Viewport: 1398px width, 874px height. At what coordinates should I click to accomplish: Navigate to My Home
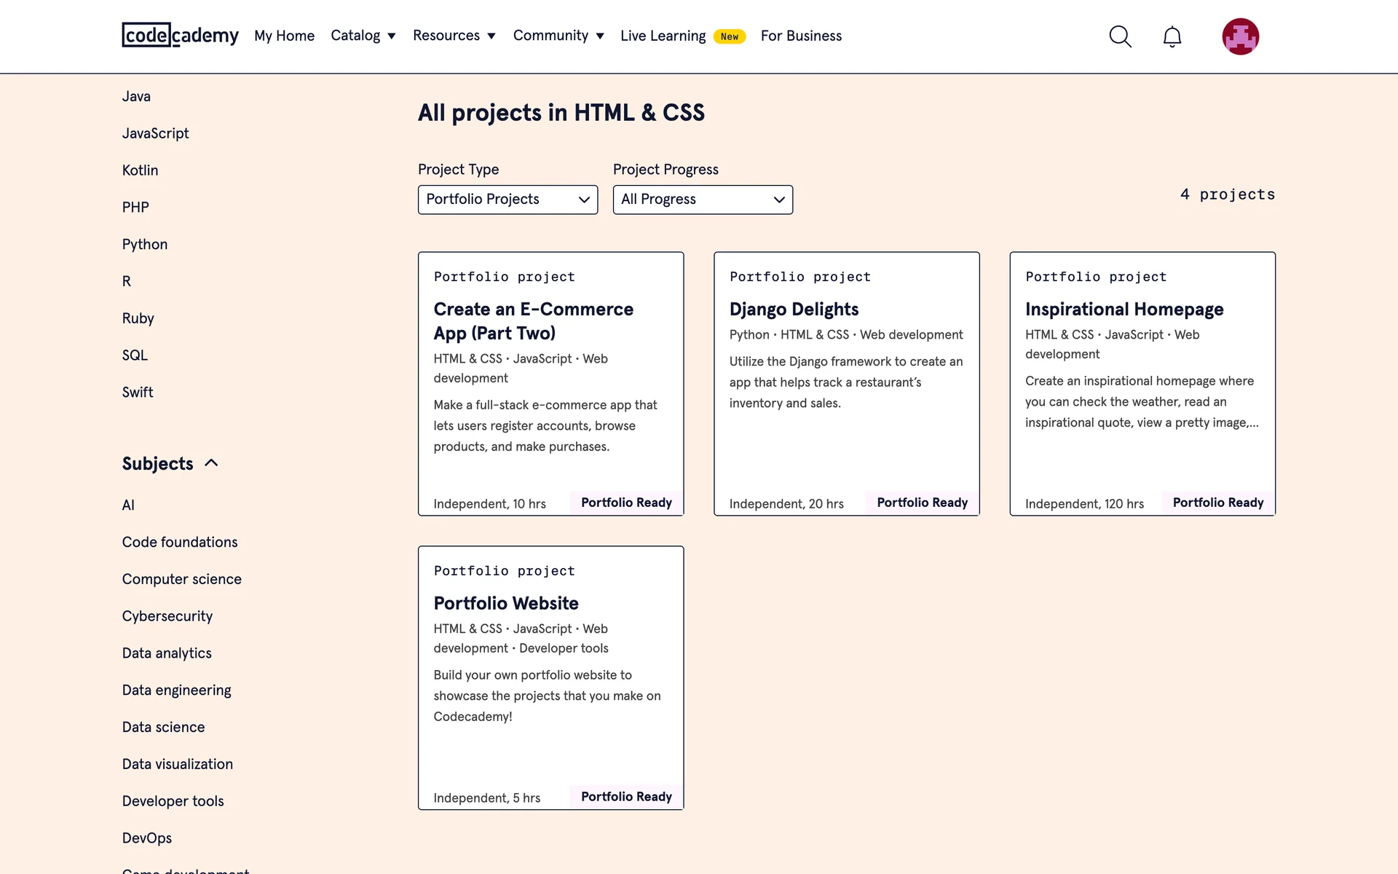coord(284,36)
